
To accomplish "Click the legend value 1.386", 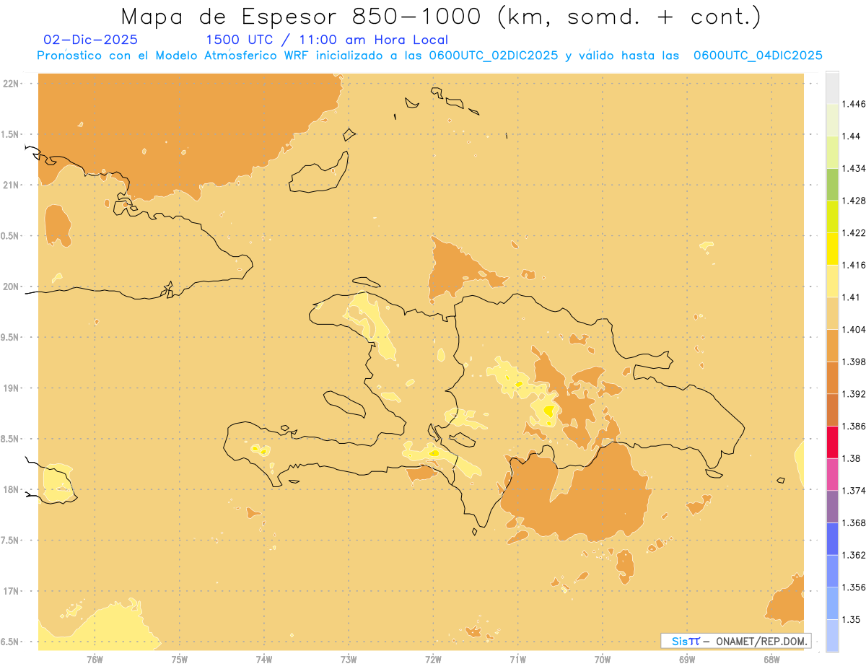I will tap(855, 426).
